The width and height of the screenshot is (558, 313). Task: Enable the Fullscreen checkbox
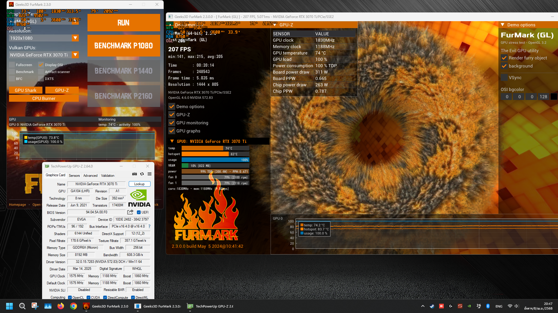pyautogui.click(x=12, y=65)
